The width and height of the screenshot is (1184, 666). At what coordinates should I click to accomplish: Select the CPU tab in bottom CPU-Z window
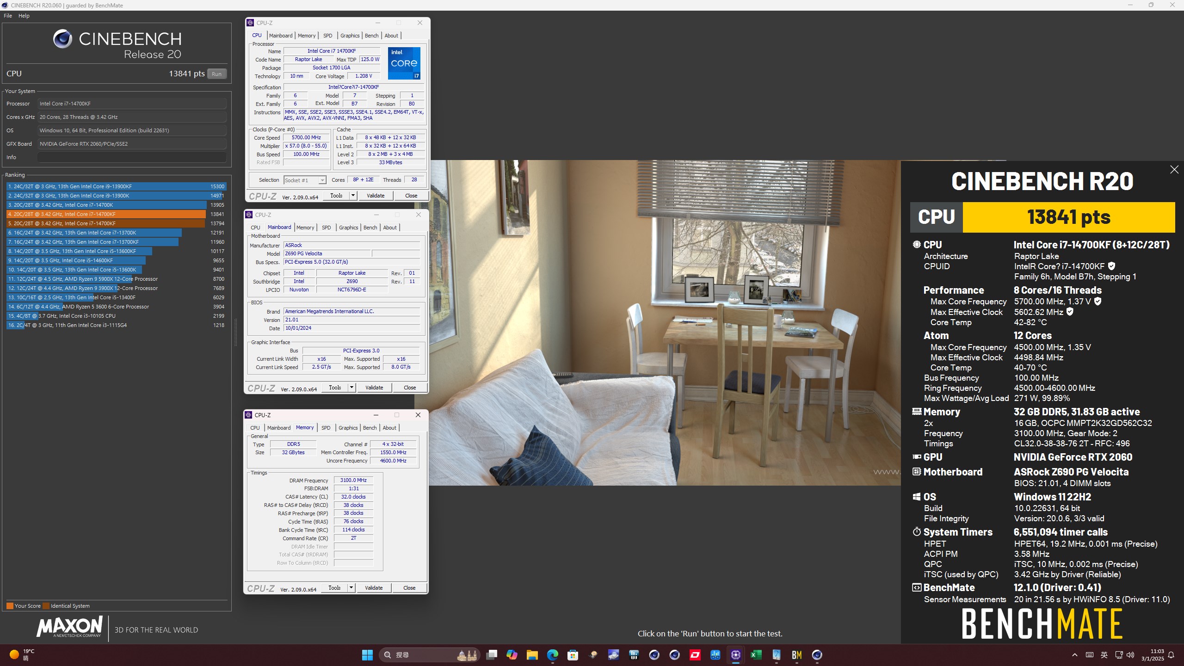255,428
